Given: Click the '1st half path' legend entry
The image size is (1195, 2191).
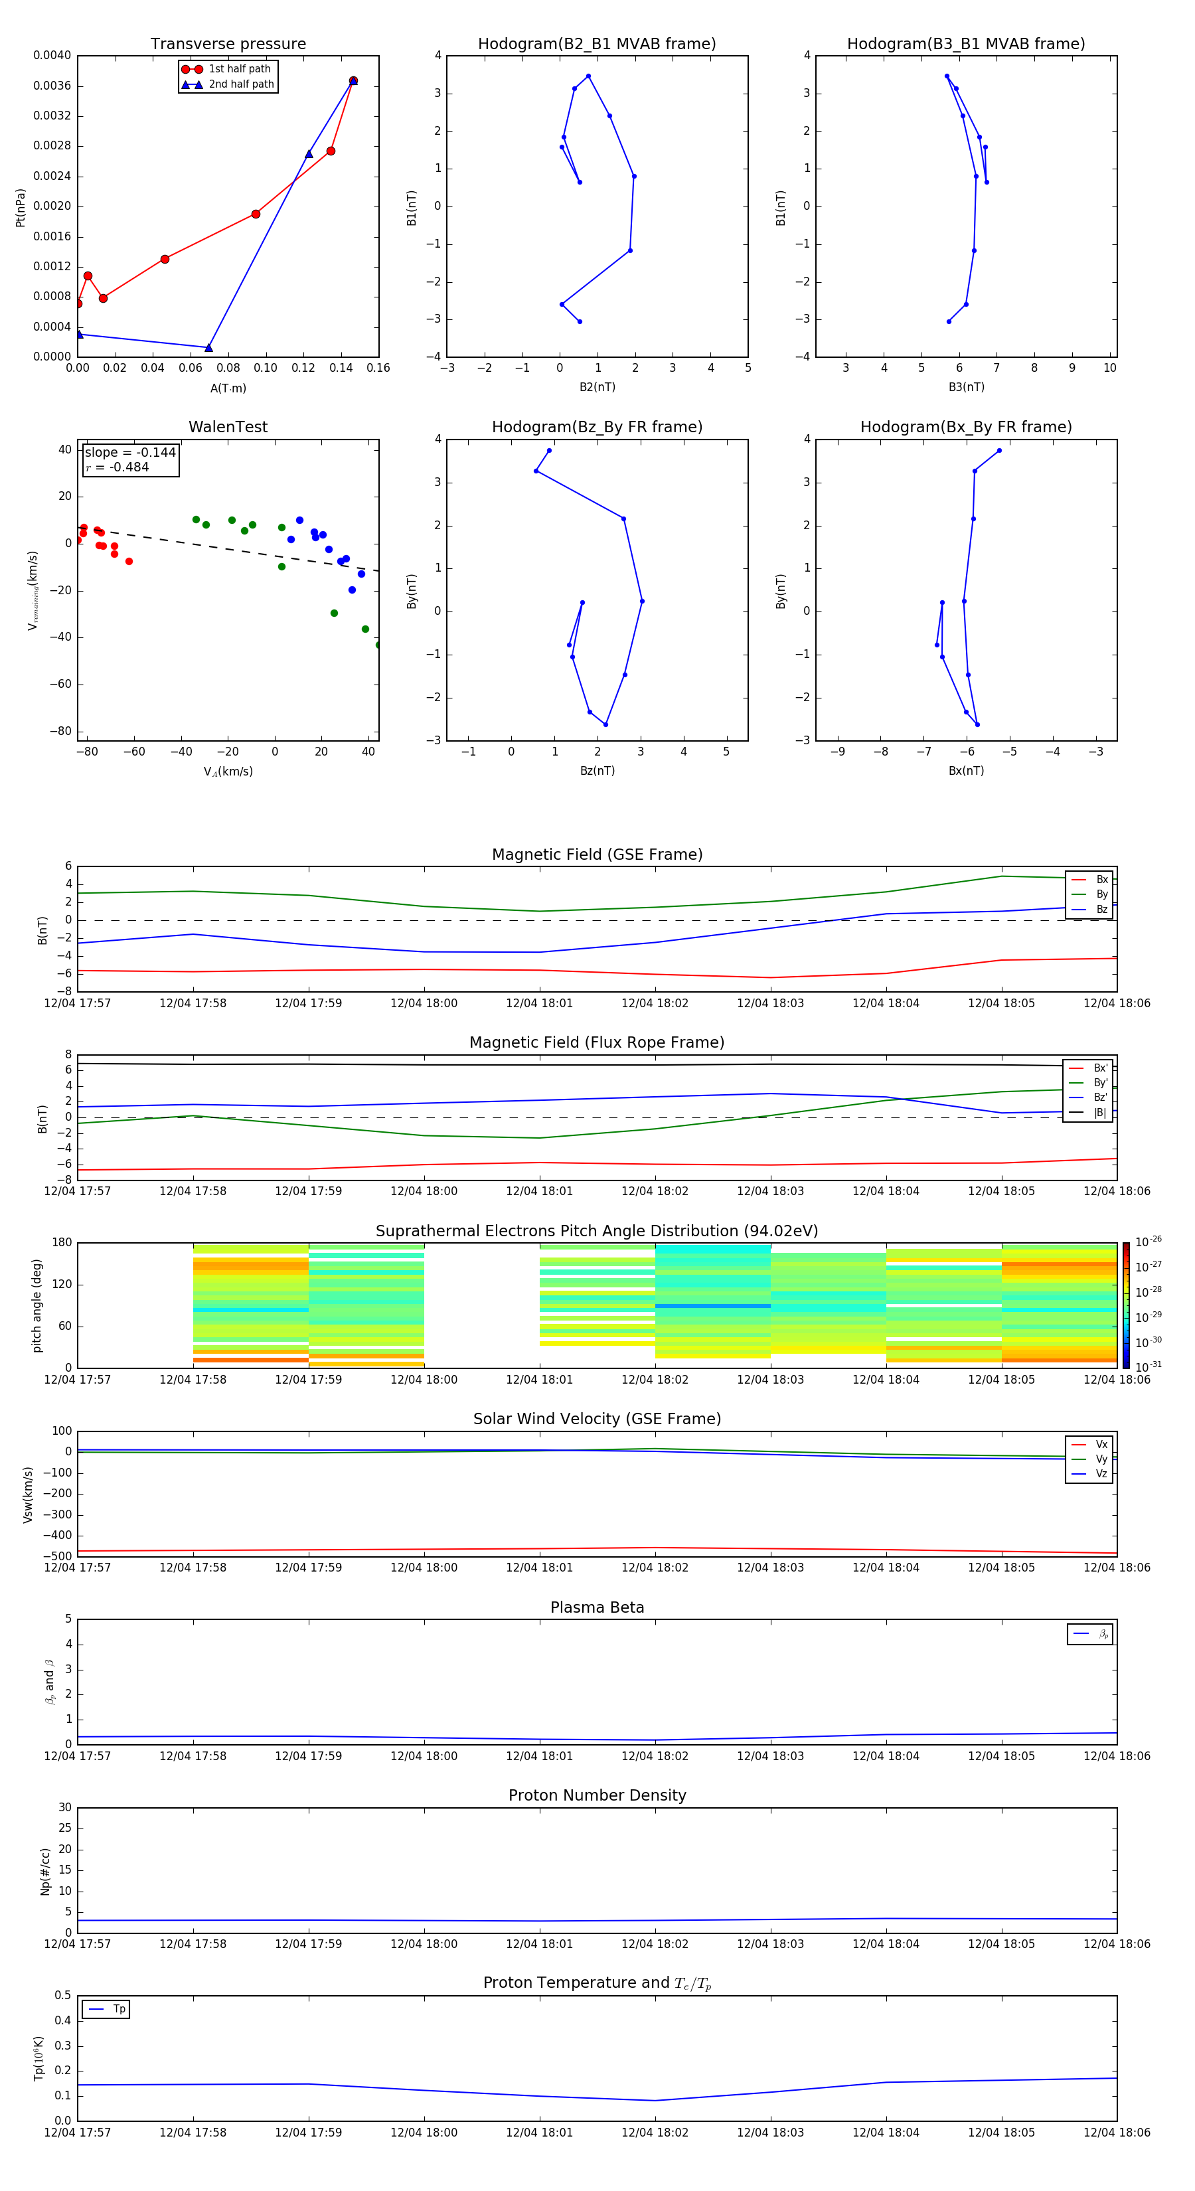Looking at the screenshot, I should (226, 69).
